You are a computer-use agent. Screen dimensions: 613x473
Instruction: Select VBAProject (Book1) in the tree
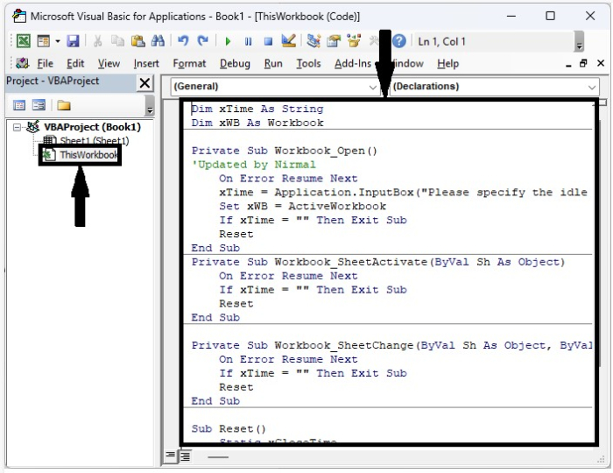point(92,127)
